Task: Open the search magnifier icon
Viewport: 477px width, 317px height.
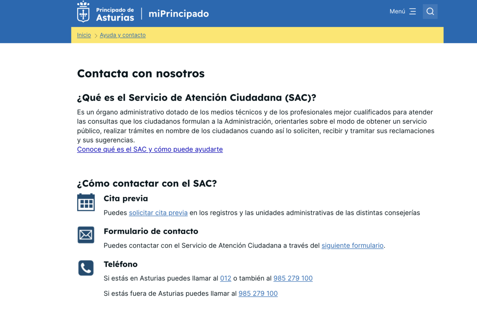Action: coord(430,12)
